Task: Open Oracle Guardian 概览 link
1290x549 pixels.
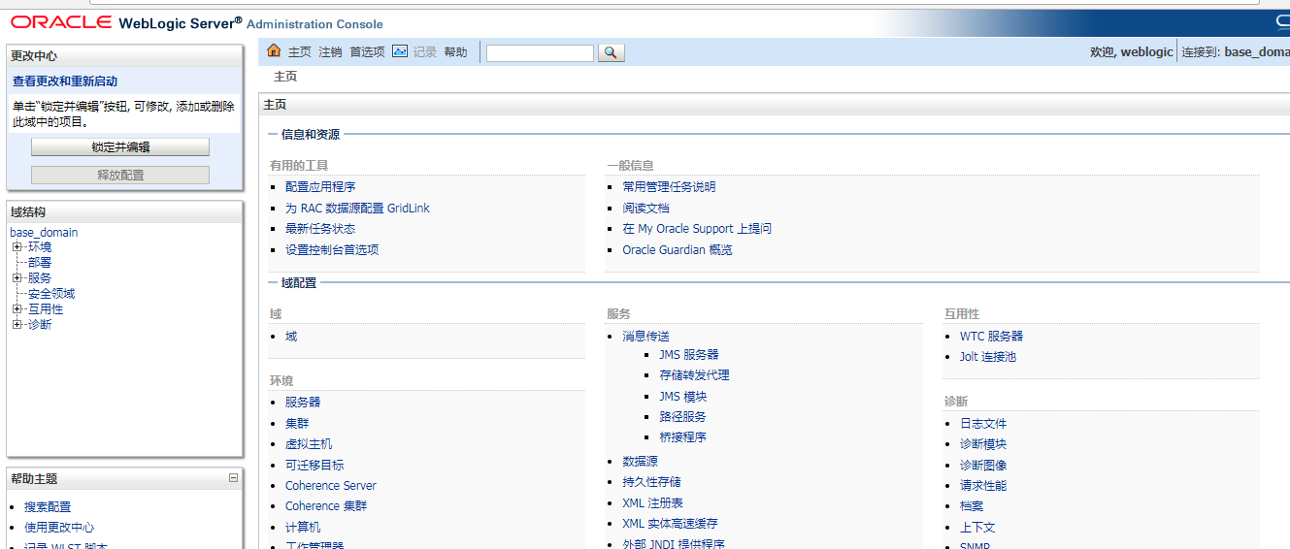Action: [678, 250]
